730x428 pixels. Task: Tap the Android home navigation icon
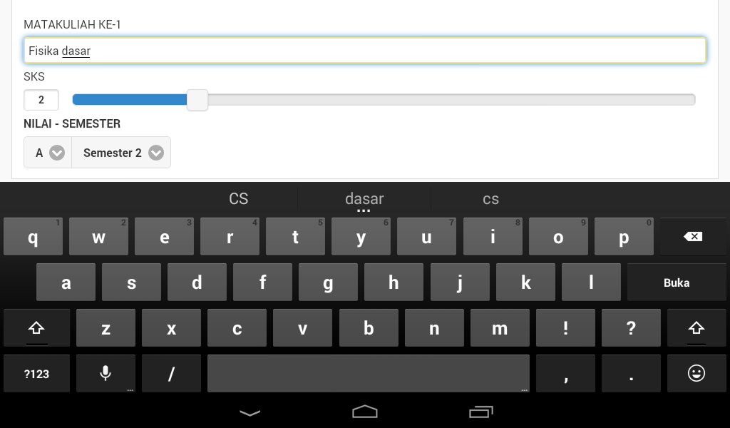point(365,412)
